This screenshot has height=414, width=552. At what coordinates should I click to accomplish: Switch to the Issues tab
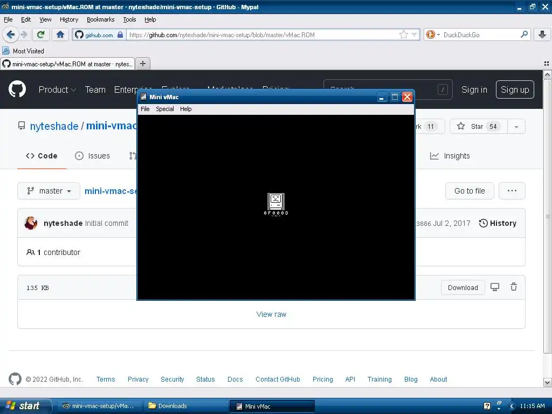coord(92,156)
